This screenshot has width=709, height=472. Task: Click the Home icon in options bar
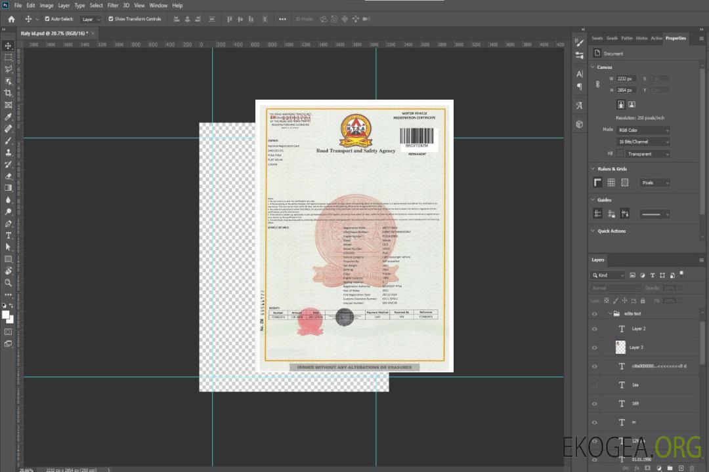[x=11, y=19]
